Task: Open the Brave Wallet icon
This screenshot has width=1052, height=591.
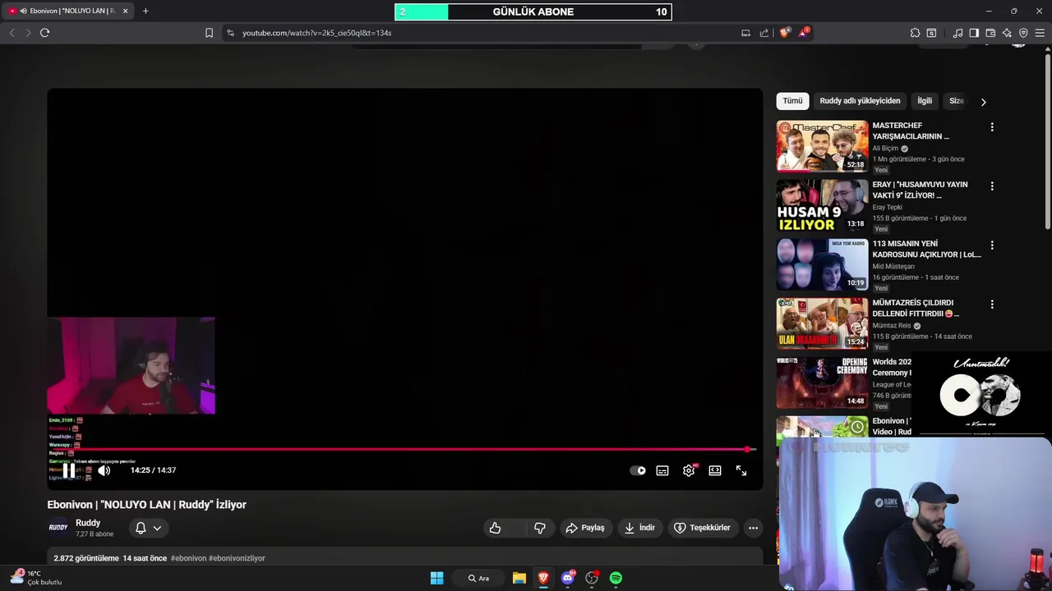Action: (990, 33)
